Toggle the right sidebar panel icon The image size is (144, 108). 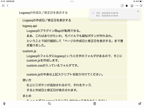(x=141, y=6)
